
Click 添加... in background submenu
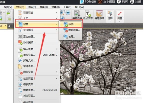click(x=71, y=24)
